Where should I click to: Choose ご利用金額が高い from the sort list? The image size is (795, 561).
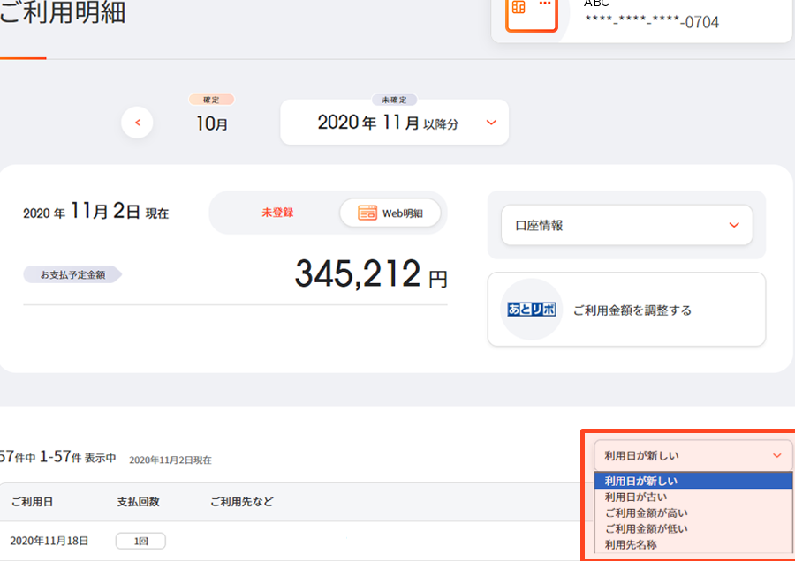click(x=646, y=512)
